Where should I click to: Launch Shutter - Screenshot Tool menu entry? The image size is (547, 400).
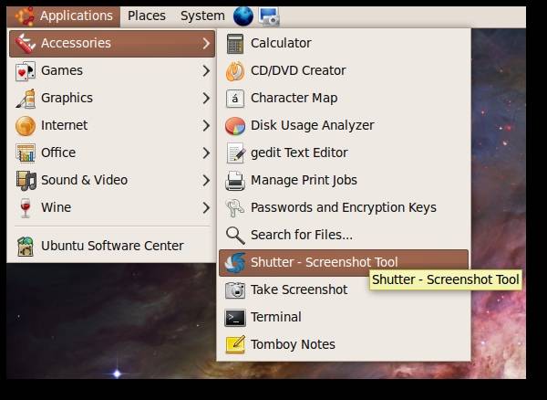pyautogui.click(x=344, y=263)
